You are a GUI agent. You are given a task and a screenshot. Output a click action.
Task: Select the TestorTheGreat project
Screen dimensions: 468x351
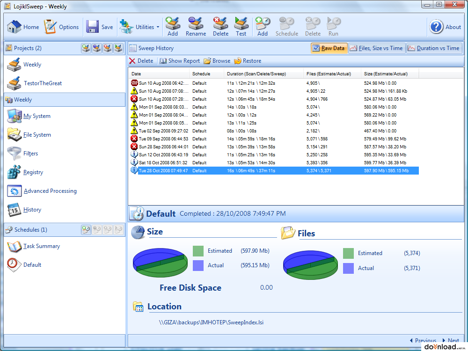tap(35, 83)
